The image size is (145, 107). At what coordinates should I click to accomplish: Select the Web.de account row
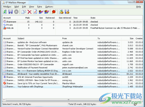coord(72,28)
